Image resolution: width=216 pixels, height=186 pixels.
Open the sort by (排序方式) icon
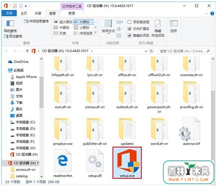[x=108, y=24]
